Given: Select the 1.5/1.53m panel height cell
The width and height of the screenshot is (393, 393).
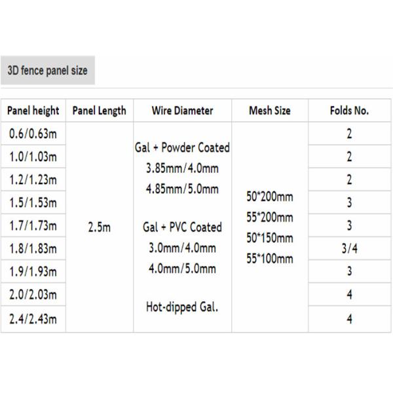Looking at the screenshot, I should [33, 204].
